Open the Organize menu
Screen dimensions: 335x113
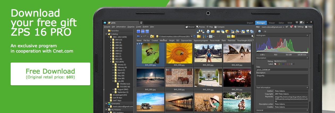pos(131,27)
